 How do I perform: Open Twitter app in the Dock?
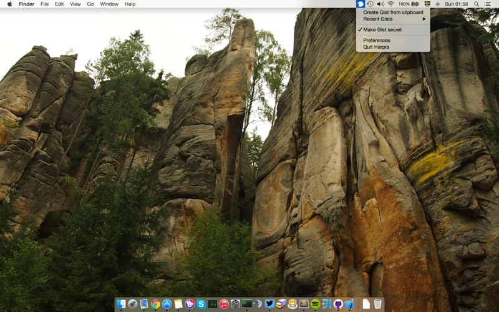pos(269,303)
